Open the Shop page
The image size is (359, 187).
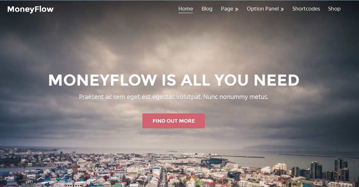[x=334, y=9]
